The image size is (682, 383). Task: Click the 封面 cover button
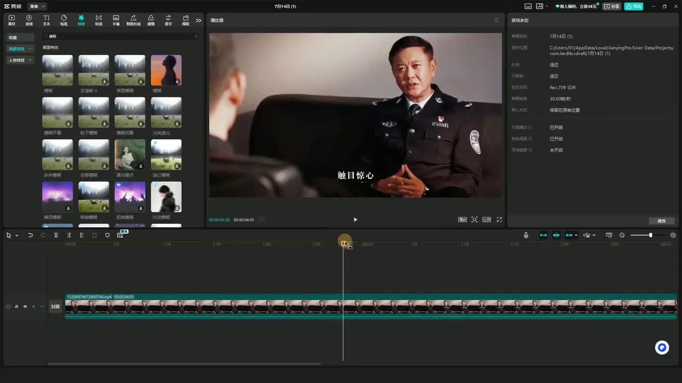point(55,306)
